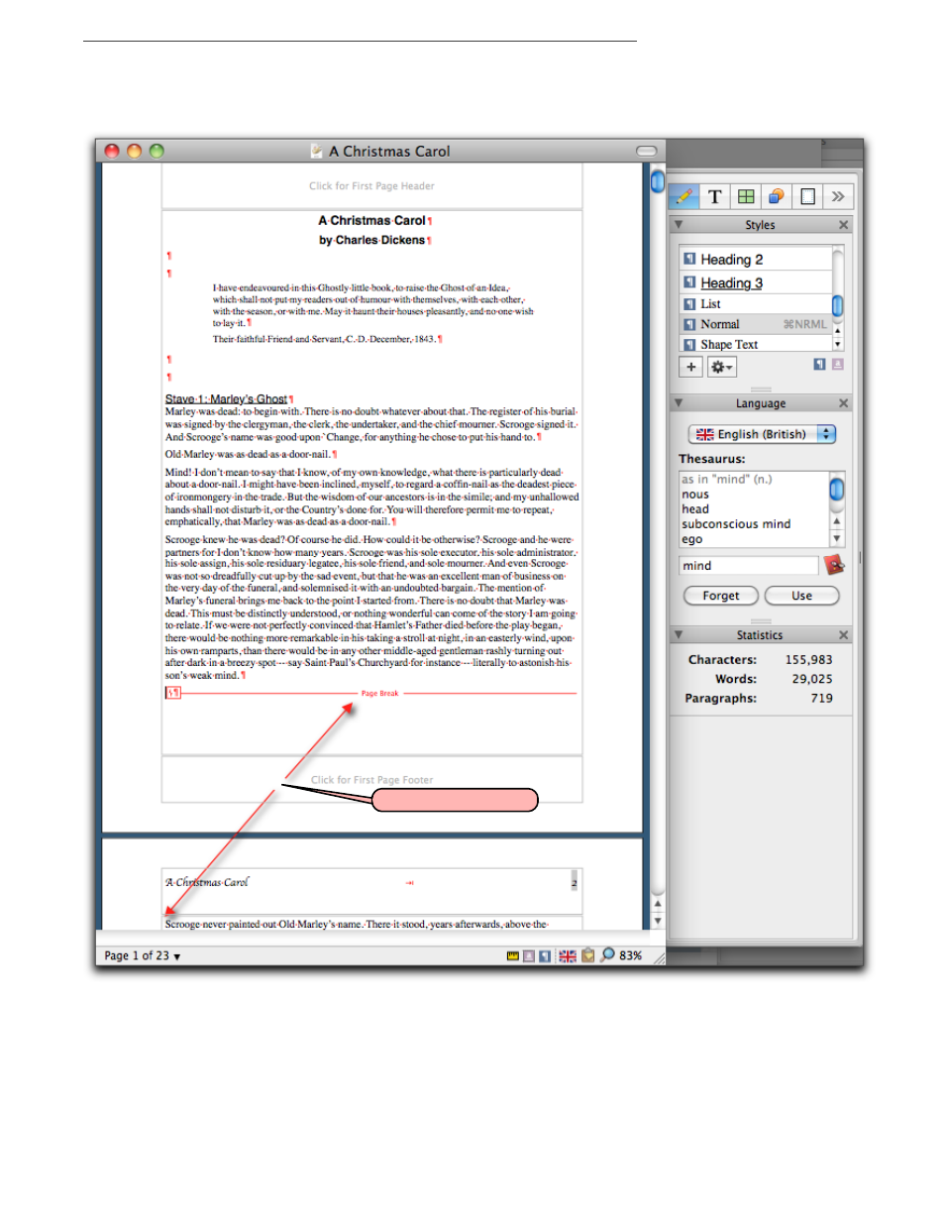Click the Forget button
The image size is (945, 1224).
click(x=721, y=596)
